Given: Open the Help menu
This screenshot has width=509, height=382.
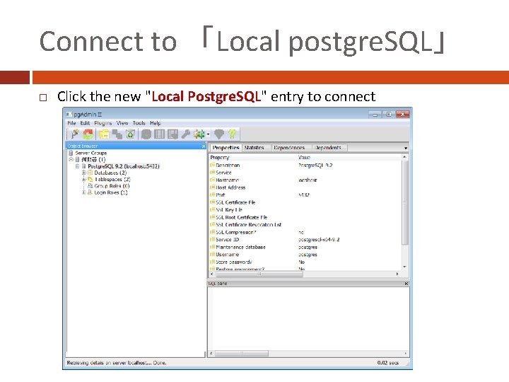Looking at the screenshot, I should point(155,123).
